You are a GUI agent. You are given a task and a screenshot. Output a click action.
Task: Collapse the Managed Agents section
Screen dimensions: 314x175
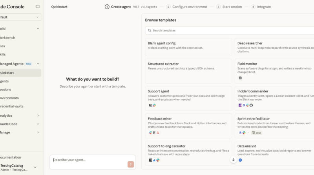[x=38, y=64]
